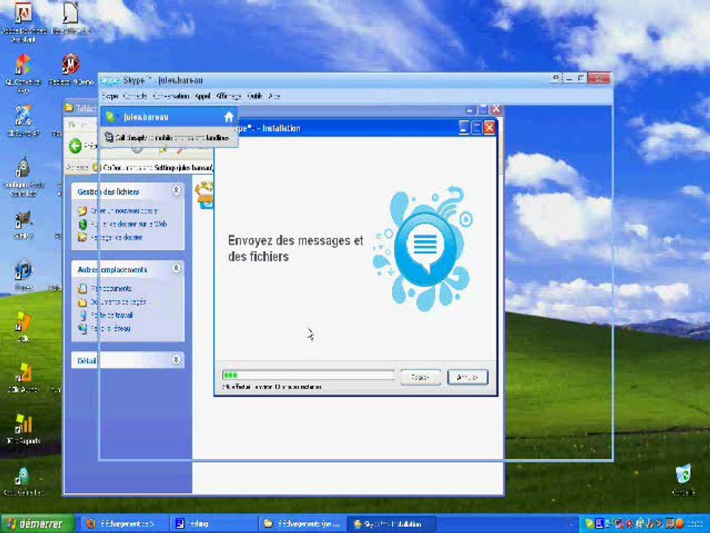Click Partager ce dossier link
The height and width of the screenshot is (533, 710).
click(116, 237)
